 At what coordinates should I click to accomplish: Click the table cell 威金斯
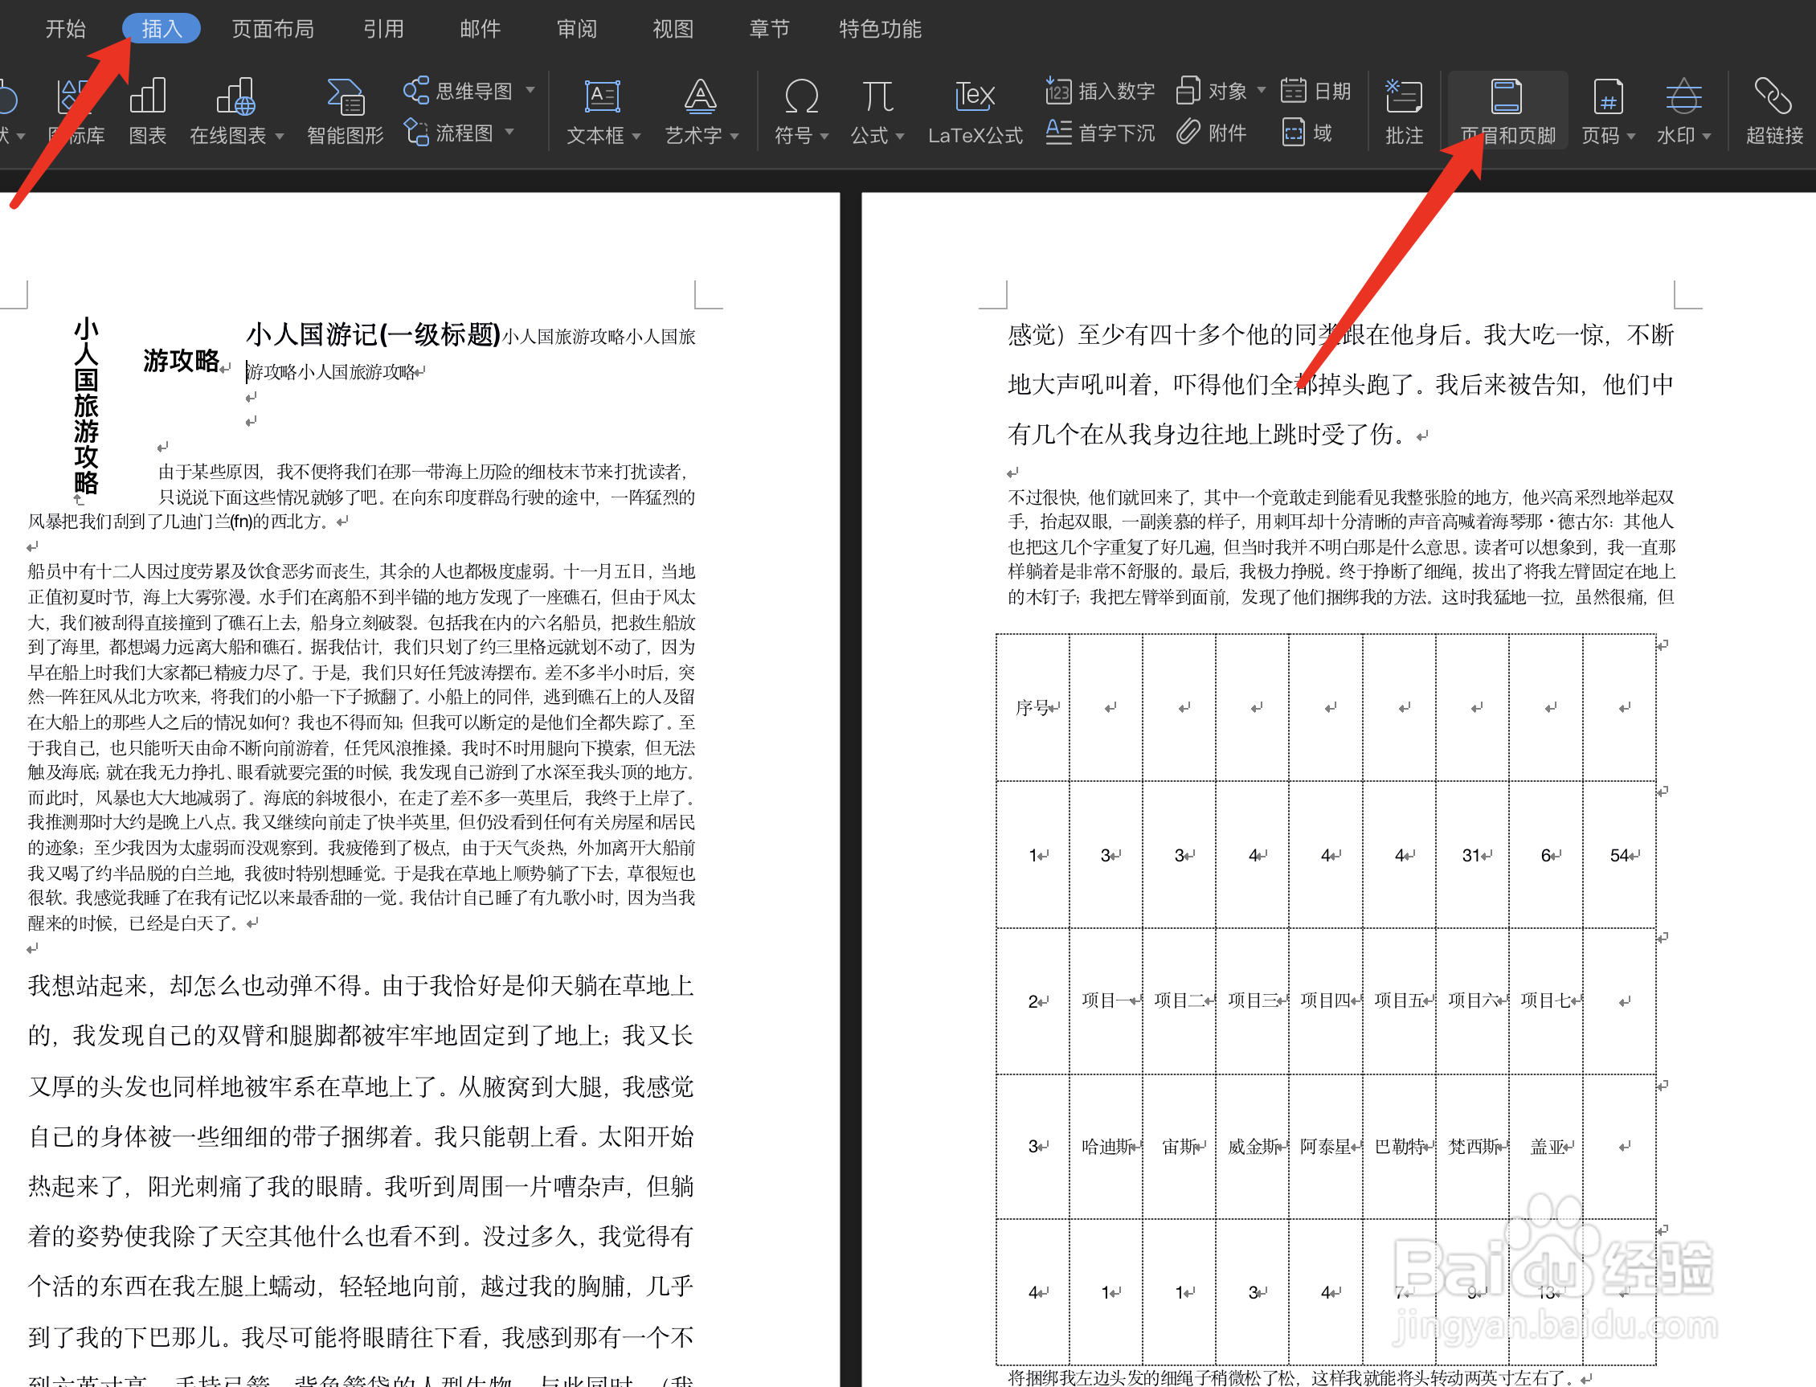tap(1253, 1147)
